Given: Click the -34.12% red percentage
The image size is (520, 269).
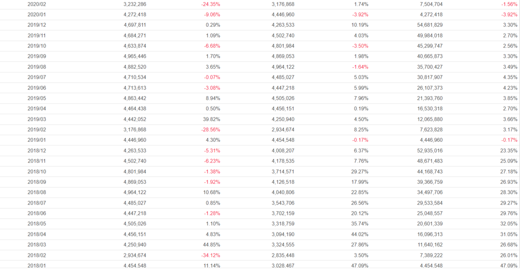Looking at the screenshot, I should (x=209, y=255).
